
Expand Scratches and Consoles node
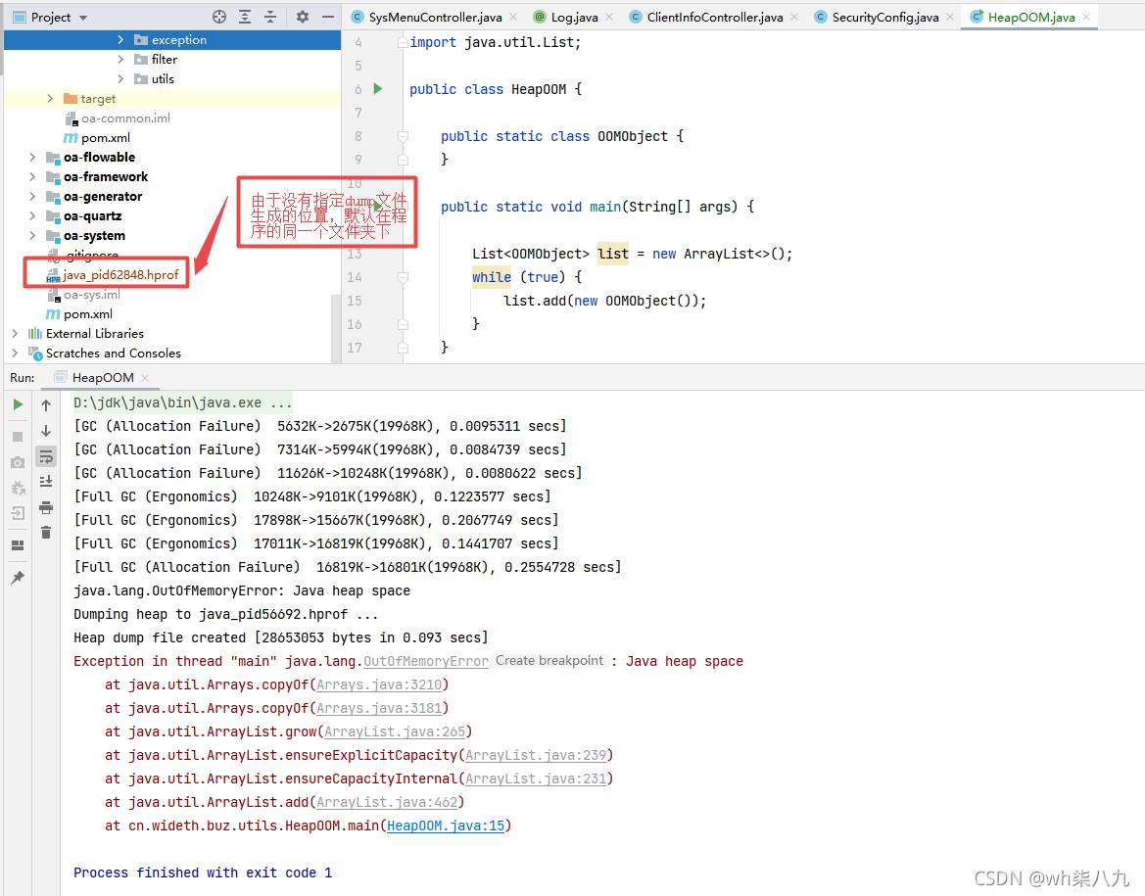(15, 353)
